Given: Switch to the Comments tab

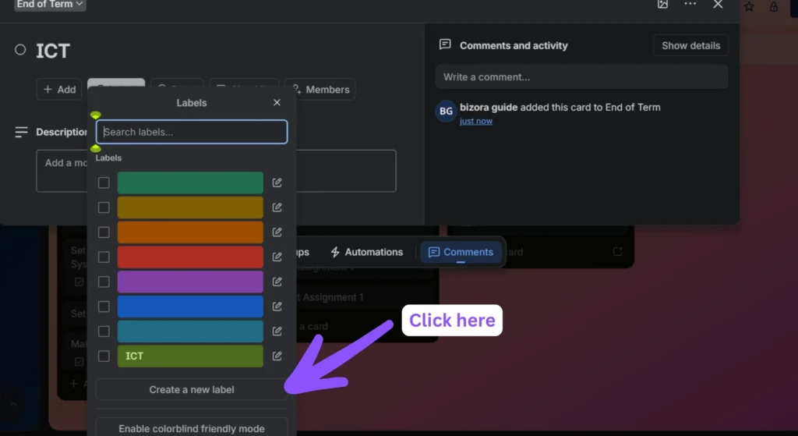Looking at the screenshot, I should pos(461,252).
